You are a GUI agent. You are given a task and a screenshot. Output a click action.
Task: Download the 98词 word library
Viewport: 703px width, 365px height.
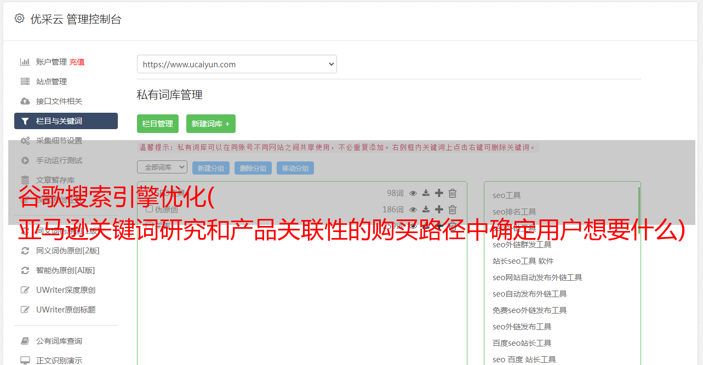pyautogui.click(x=426, y=193)
